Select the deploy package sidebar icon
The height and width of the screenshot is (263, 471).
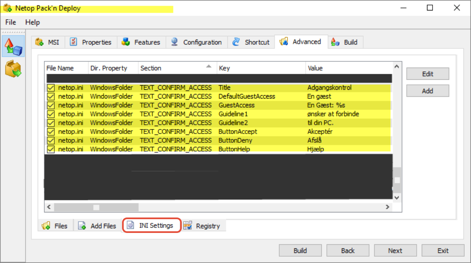[13, 69]
